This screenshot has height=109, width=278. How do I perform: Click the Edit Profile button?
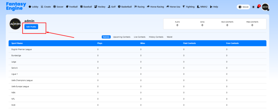pyautogui.click(x=31, y=27)
